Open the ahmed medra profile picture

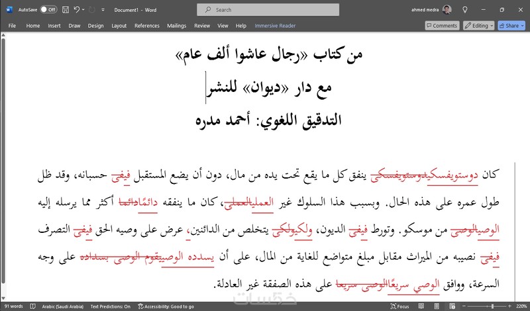click(x=447, y=10)
